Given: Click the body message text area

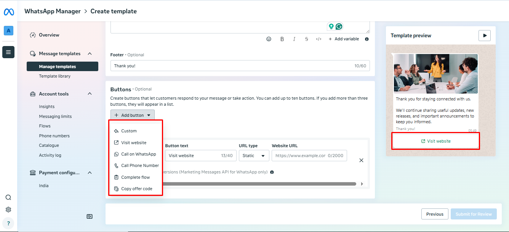Looking at the screenshot, I should [240, 27].
